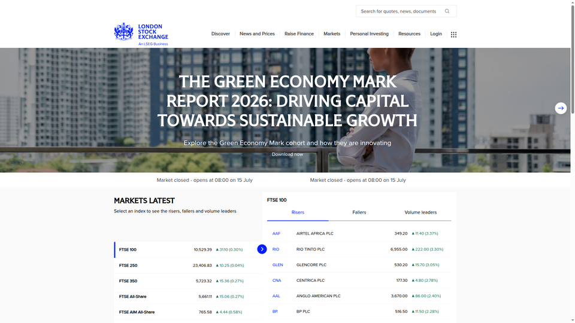Open Personal Investing menu
The image size is (575, 323).
pyautogui.click(x=370, y=33)
